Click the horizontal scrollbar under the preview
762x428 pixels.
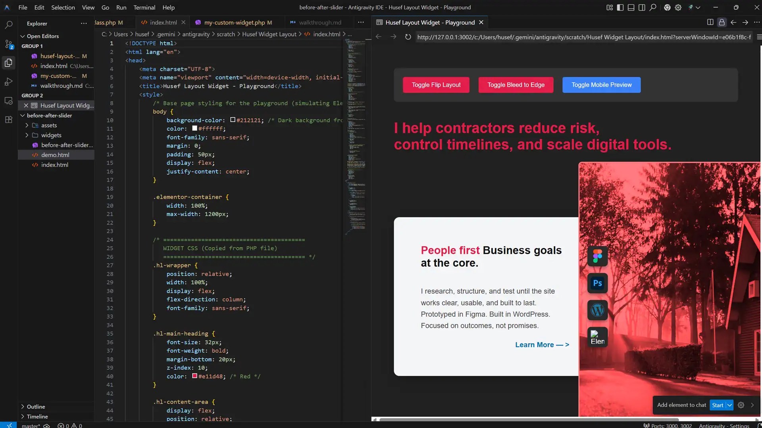(x=528, y=419)
